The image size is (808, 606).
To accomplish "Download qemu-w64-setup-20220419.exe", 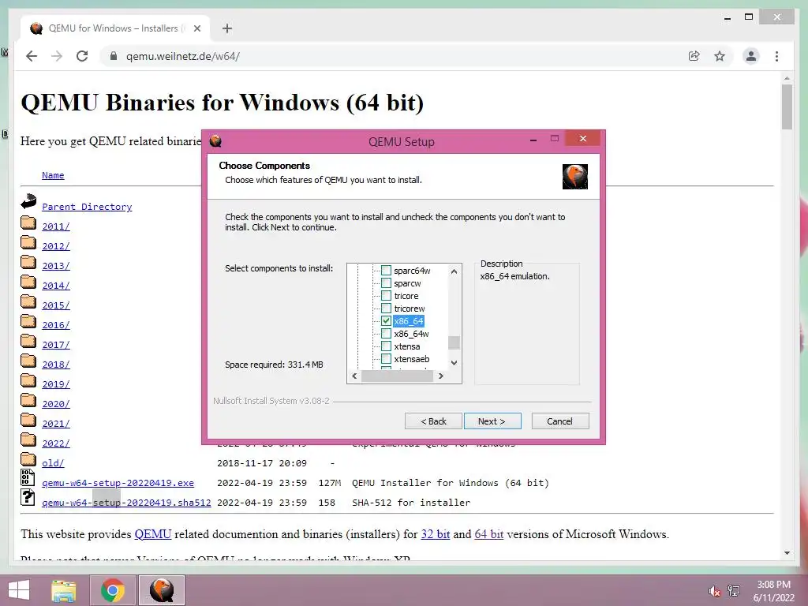I will coord(118,483).
